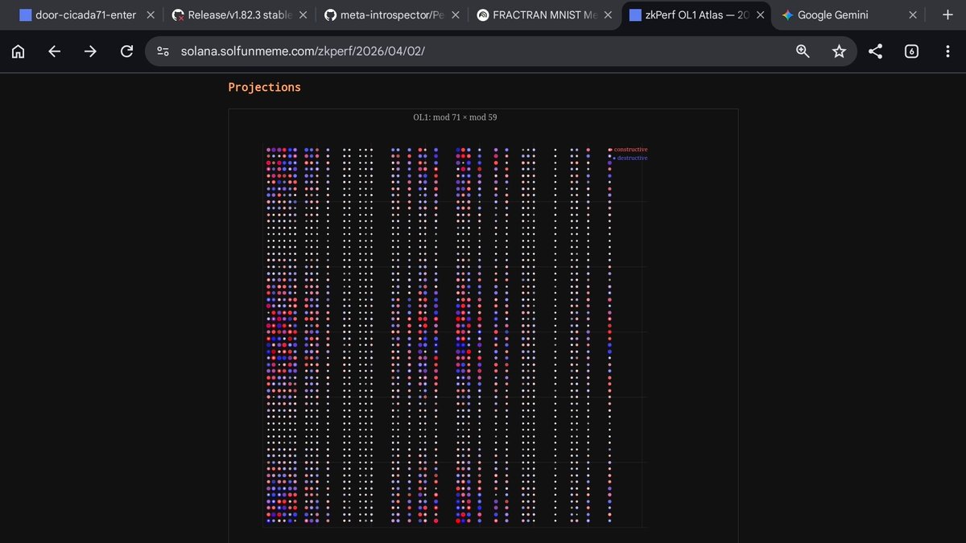Close the door-cicada71-enter tab
The height and width of the screenshot is (543, 966).
pos(151,14)
